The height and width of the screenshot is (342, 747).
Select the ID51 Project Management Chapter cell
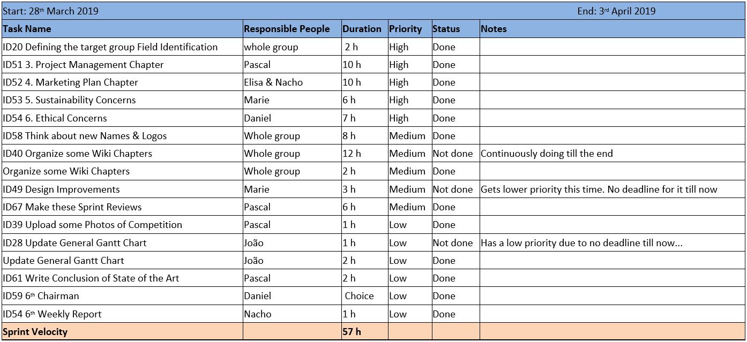[x=122, y=65]
